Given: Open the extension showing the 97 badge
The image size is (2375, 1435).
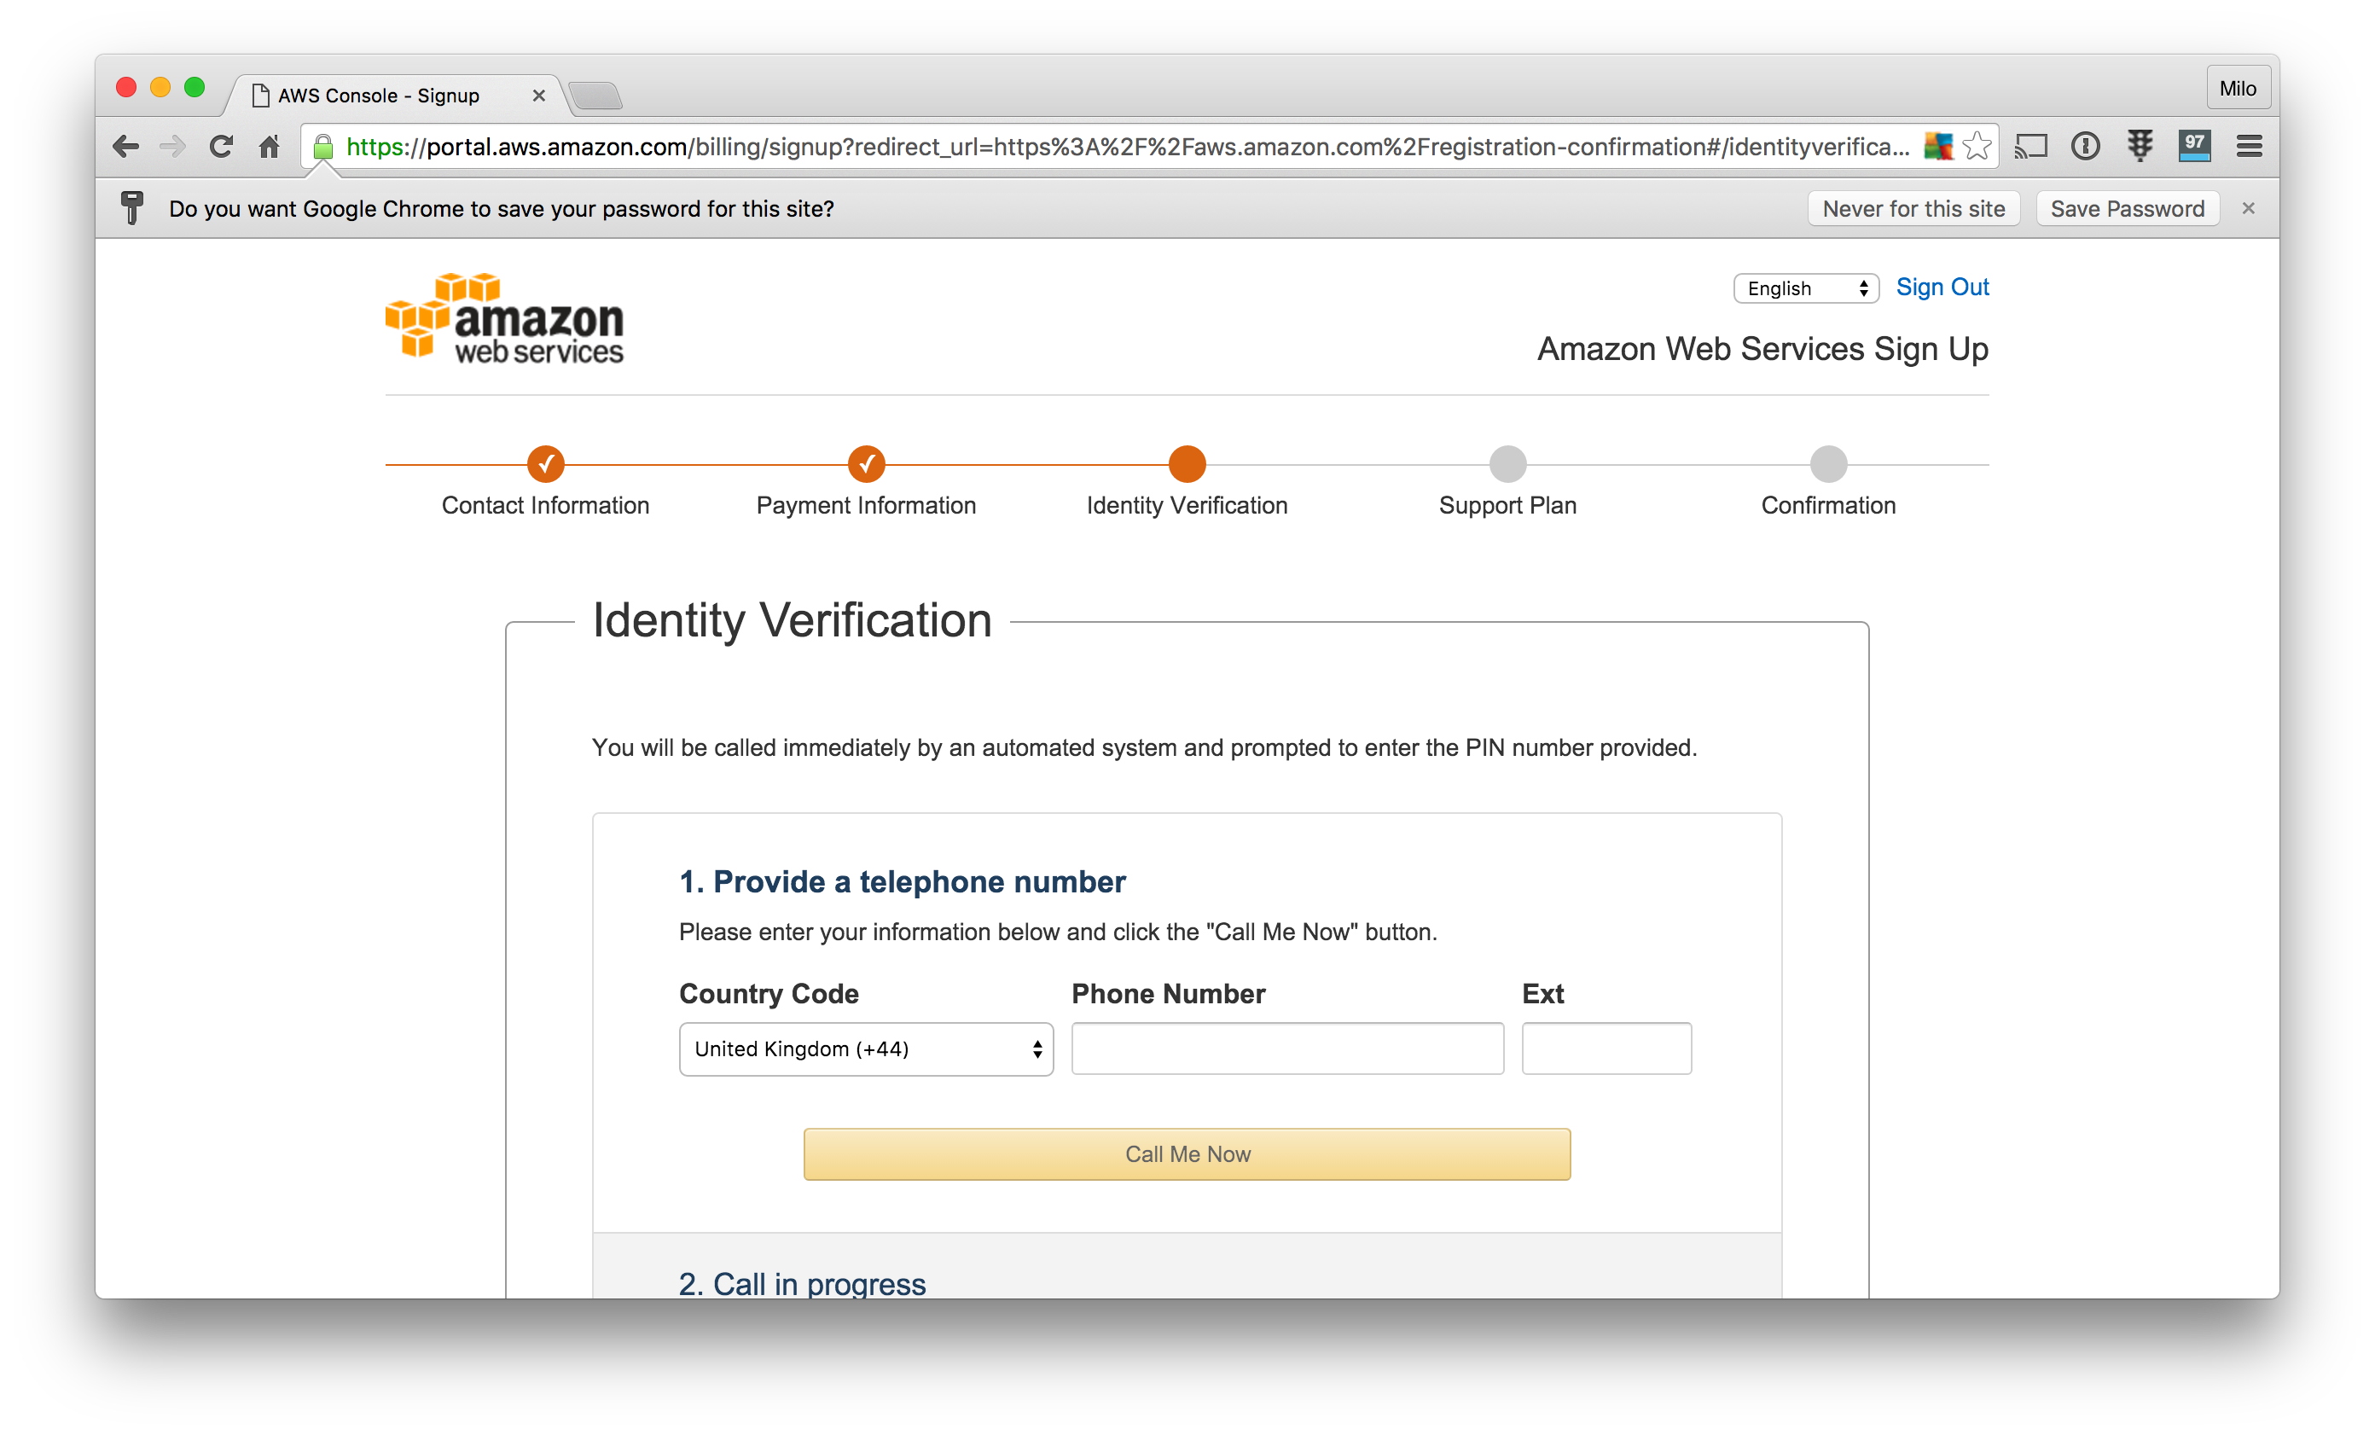Looking at the screenshot, I should pyautogui.click(x=2195, y=146).
